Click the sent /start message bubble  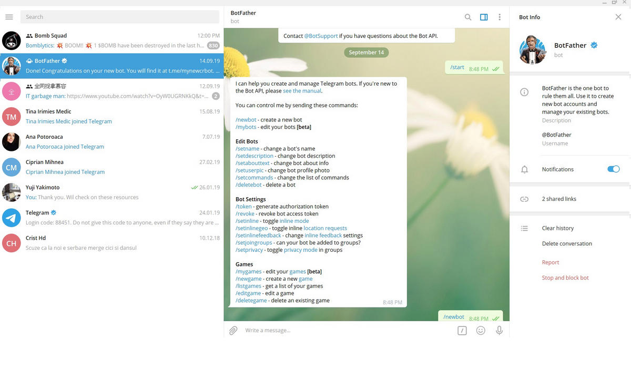474,67
